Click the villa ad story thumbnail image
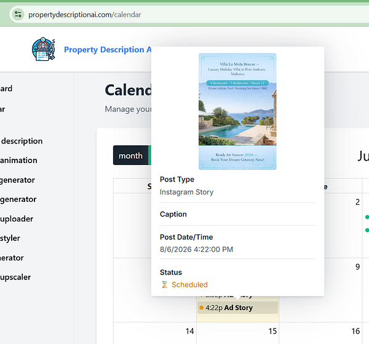Image resolution: width=369 pixels, height=344 pixels. point(237,111)
